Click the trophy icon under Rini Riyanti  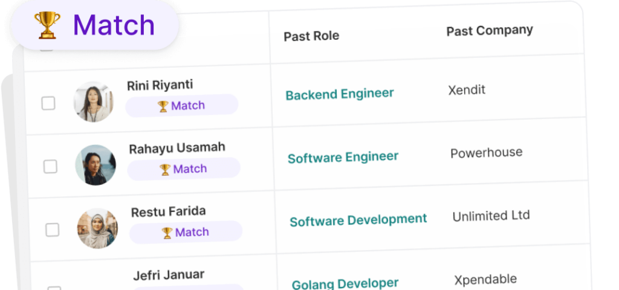pyautogui.click(x=163, y=106)
